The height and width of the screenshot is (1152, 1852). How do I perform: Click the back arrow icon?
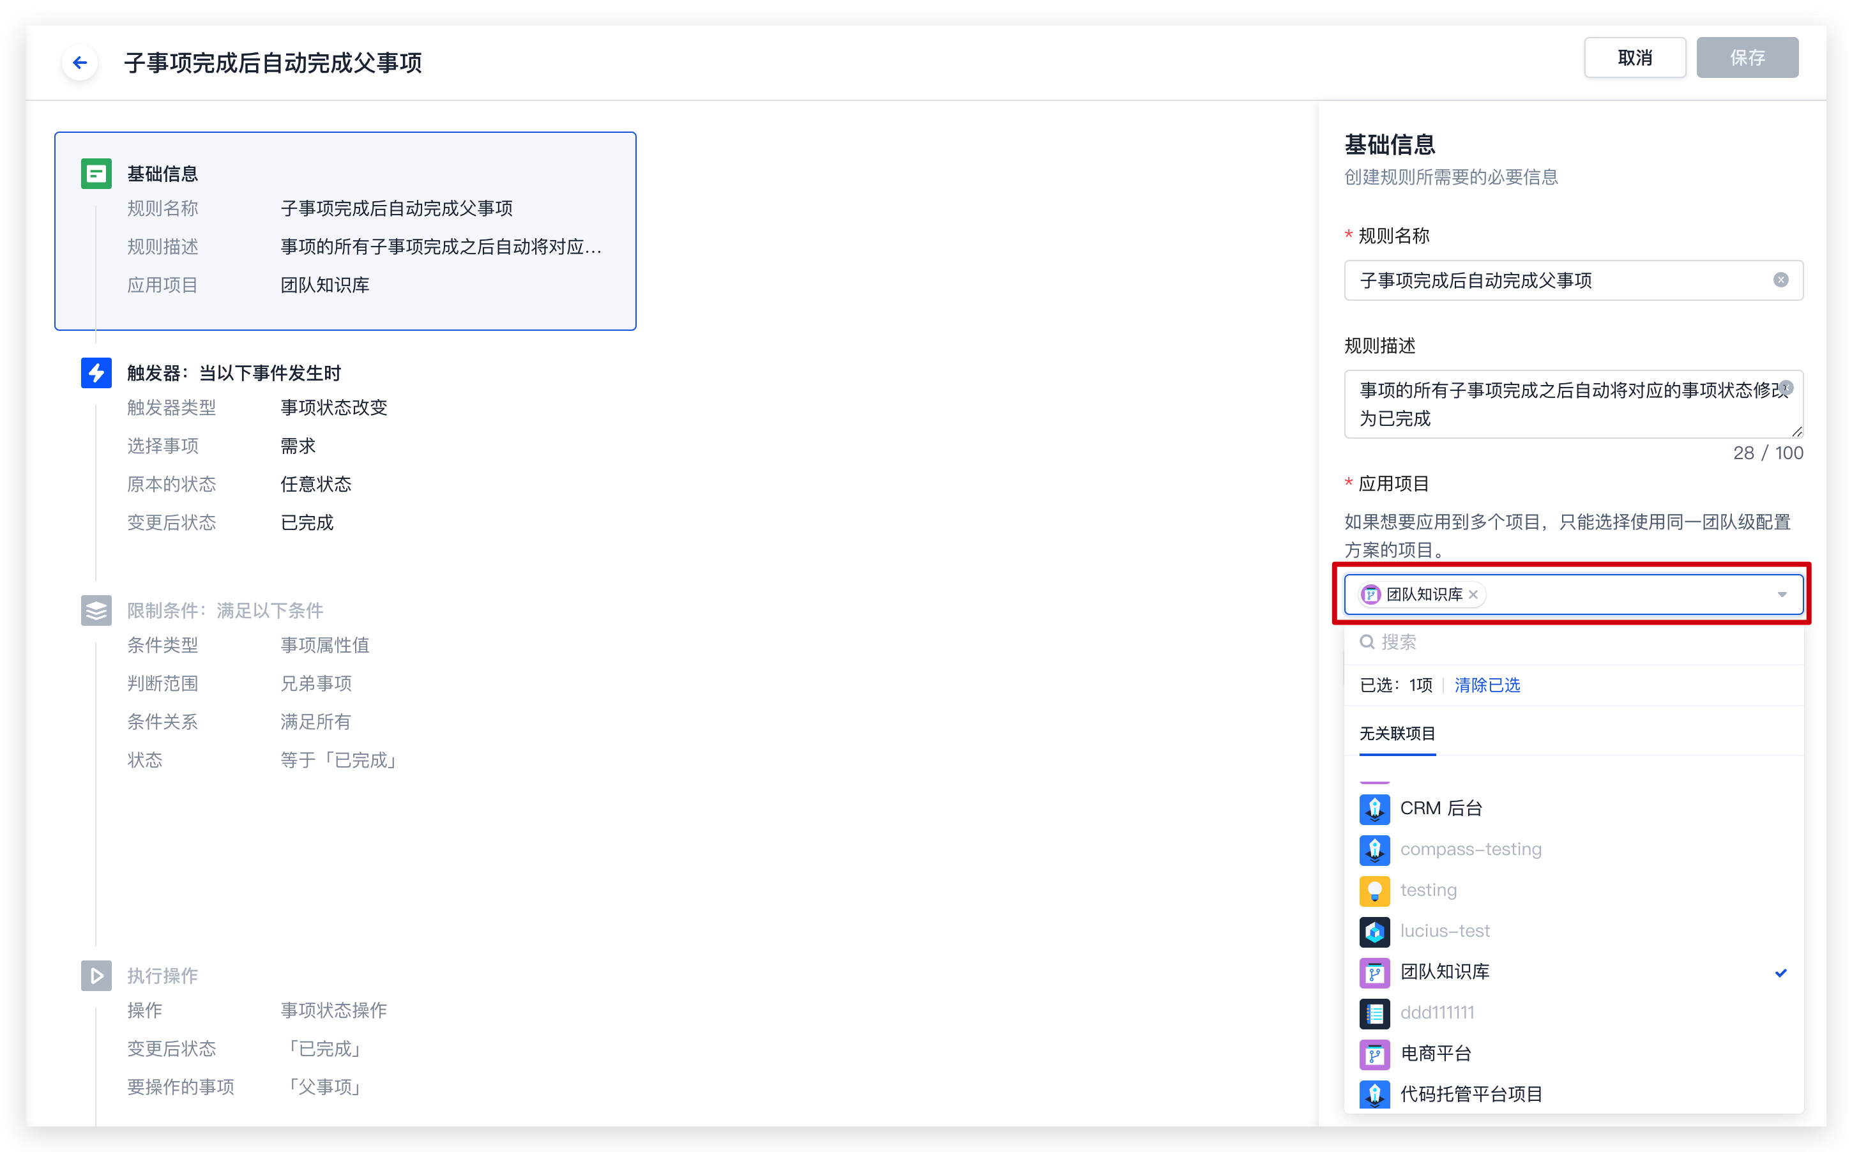[79, 63]
